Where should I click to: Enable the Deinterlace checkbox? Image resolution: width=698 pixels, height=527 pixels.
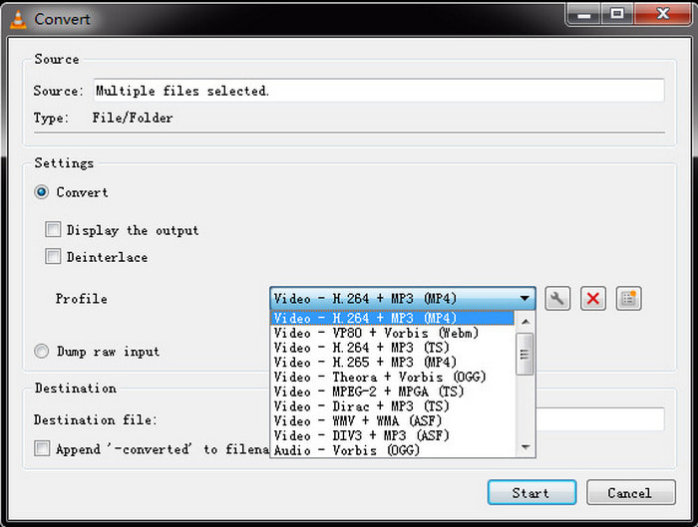pyautogui.click(x=53, y=257)
